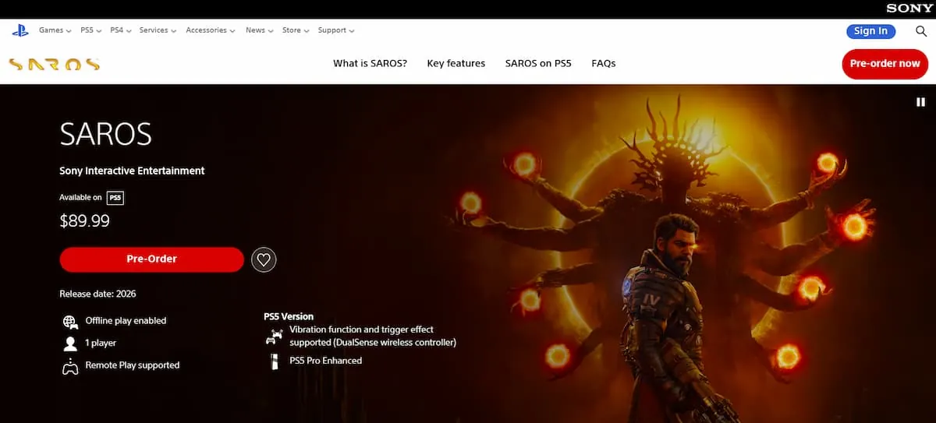The image size is (936, 423).
Task: Go to Key features section
Action: tap(456, 64)
